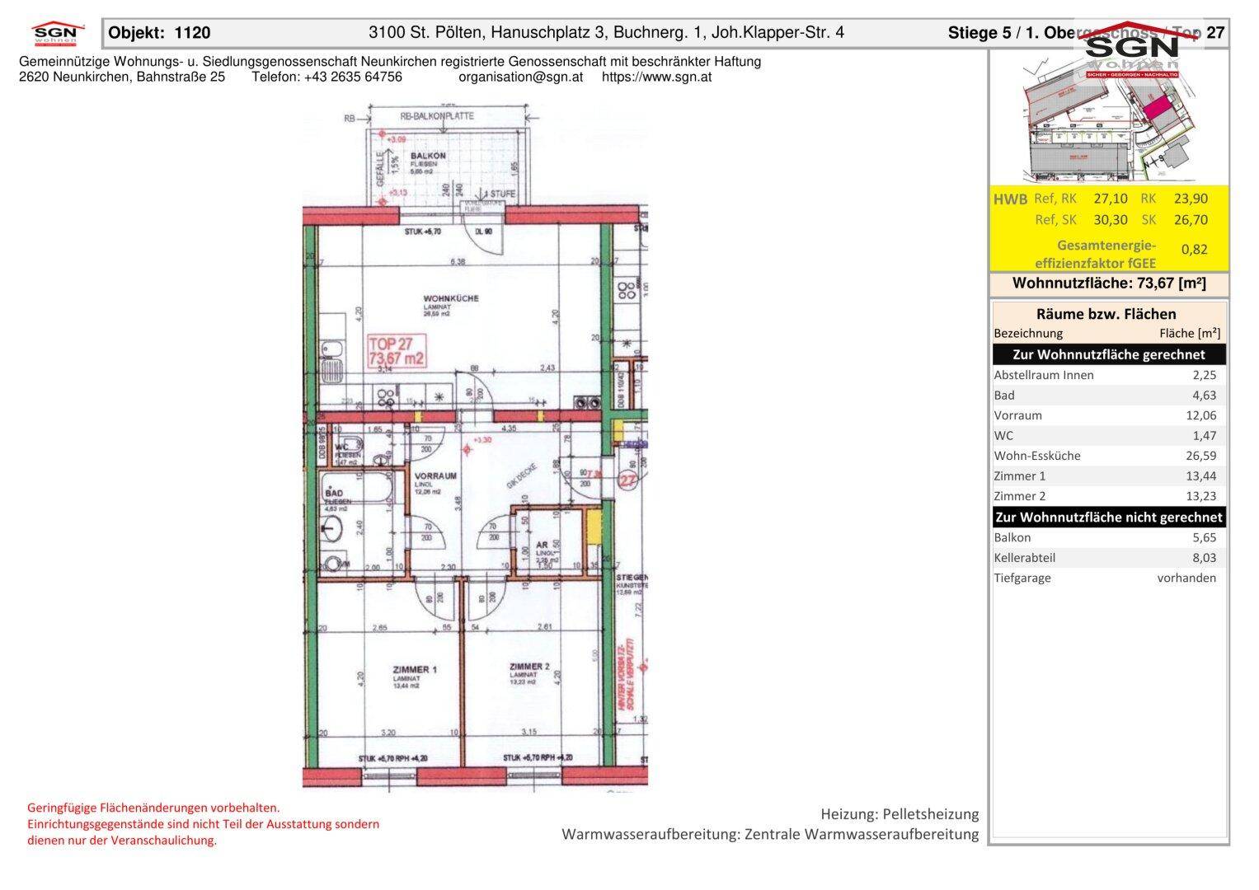Click the organisation@sgn.at email address
Screen dimensions: 1259x890
520,77
